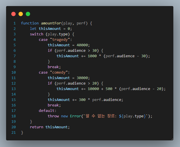
Task: Click the resize handle at window corner
Action: (x=172, y=139)
